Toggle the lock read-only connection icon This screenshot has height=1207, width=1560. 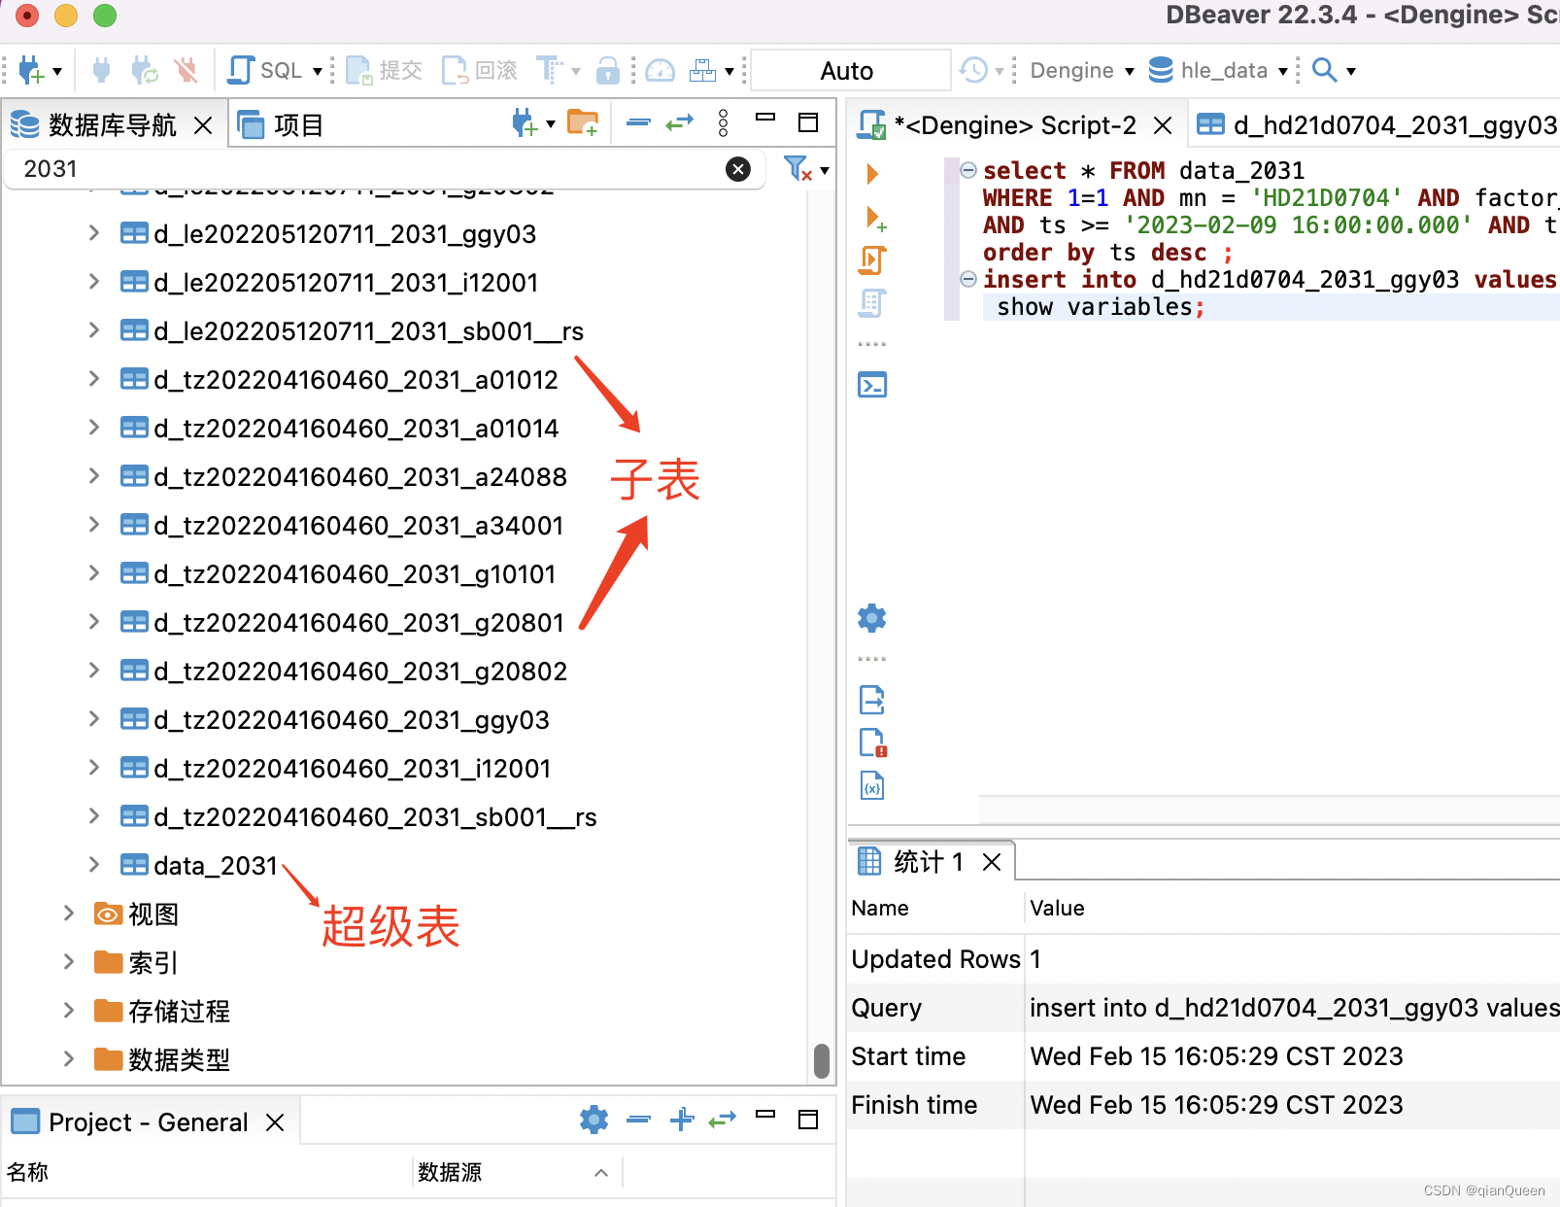pyautogui.click(x=608, y=70)
